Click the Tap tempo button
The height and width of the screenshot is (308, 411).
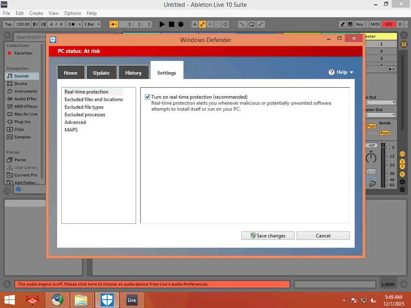click(x=8, y=24)
